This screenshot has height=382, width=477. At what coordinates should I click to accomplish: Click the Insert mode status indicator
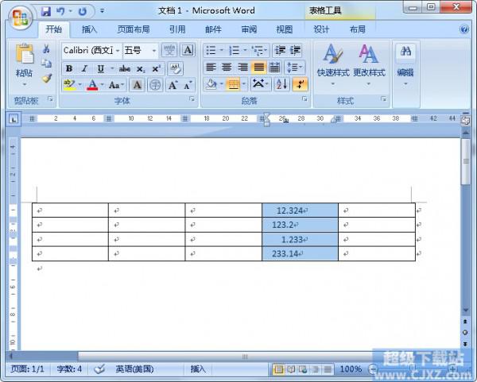pyautogui.click(x=198, y=369)
